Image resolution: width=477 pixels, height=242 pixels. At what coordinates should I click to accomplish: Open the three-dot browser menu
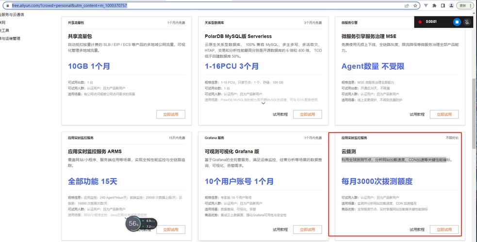click(x=471, y=5)
